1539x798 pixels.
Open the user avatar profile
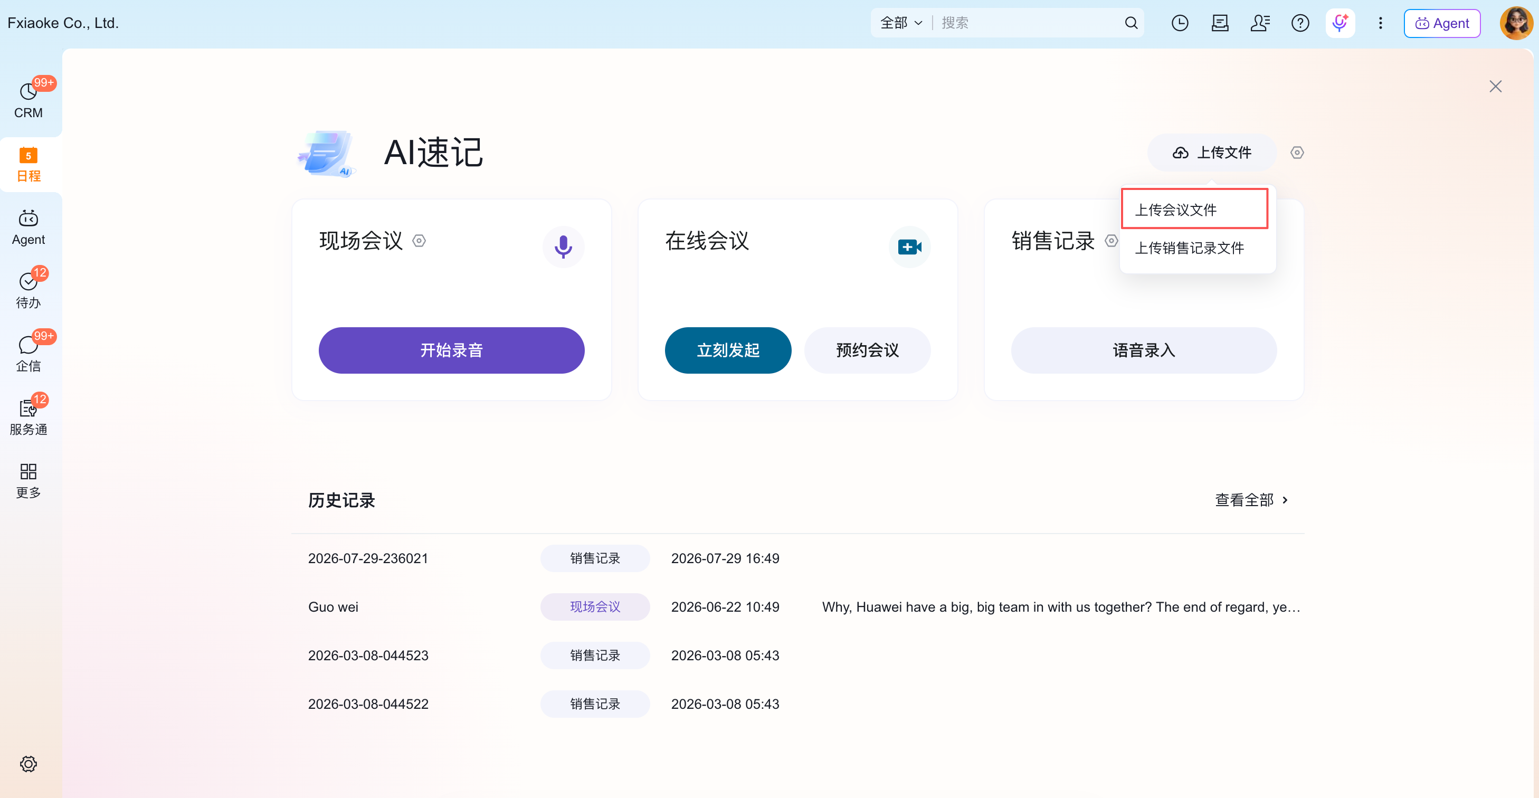pyautogui.click(x=1516, y=23)
